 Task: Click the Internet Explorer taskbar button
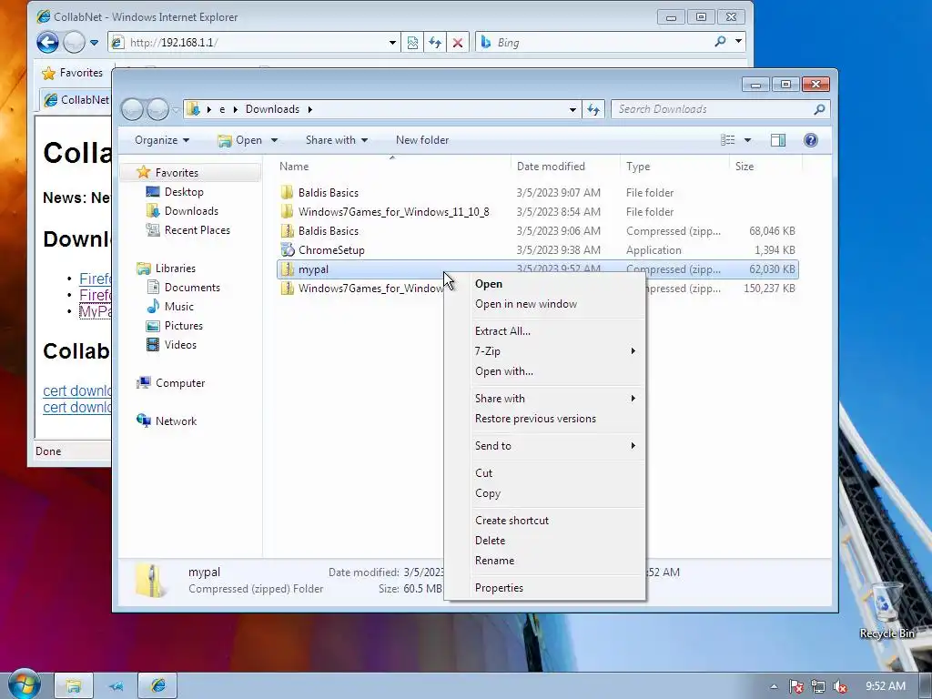[157, 686]
